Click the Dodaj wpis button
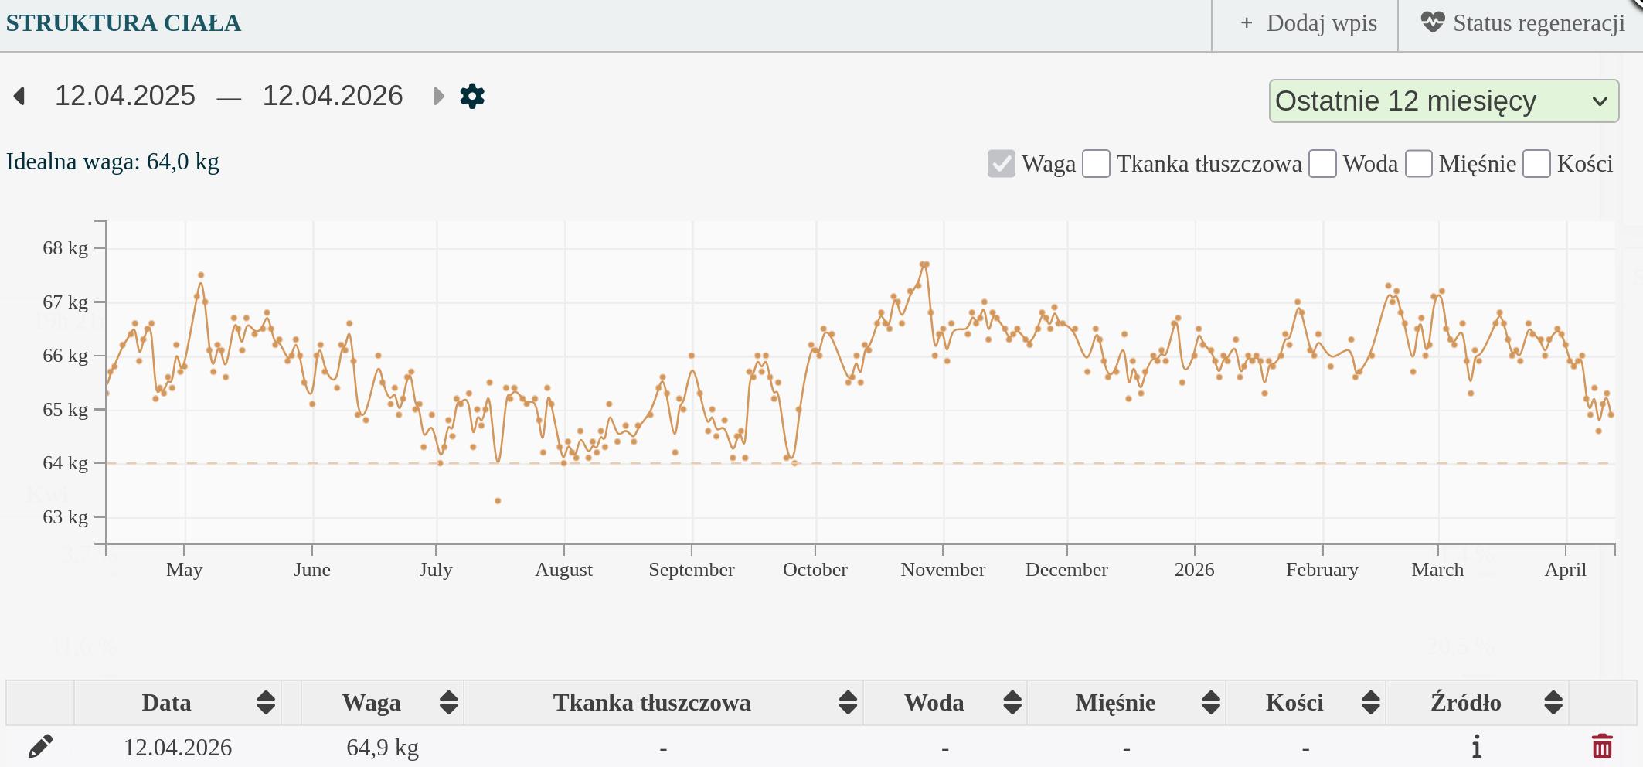 (x=1308, y=23)
